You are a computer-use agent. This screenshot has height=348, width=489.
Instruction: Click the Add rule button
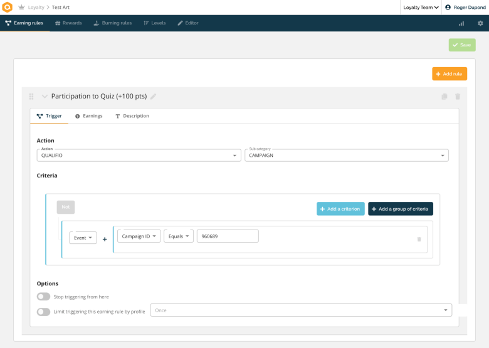tap(449, 74)
